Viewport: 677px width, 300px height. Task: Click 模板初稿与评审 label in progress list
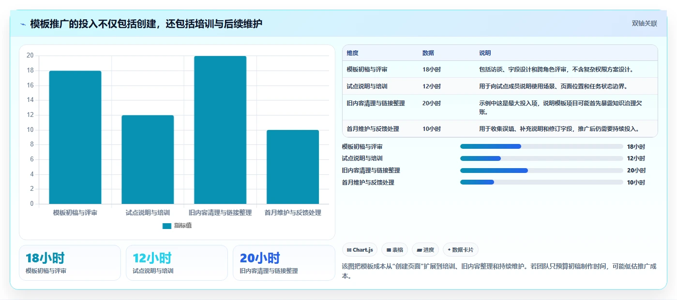coord(362,146)
